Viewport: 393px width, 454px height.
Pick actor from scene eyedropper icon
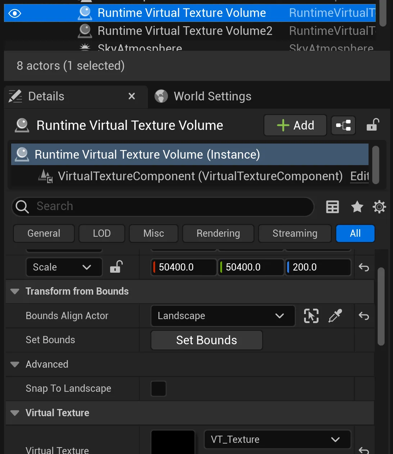(335, 316)
